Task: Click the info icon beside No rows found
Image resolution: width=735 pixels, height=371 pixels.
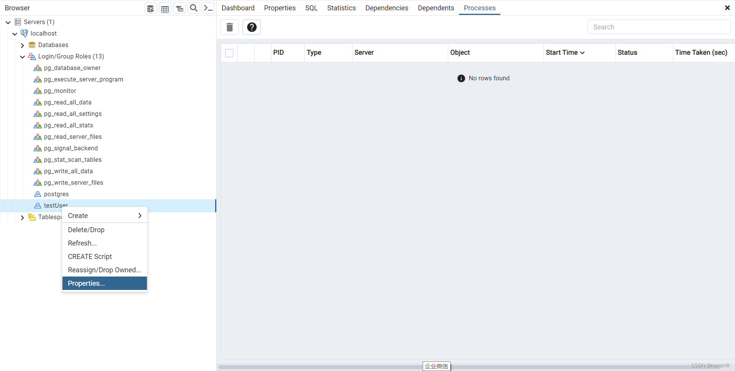Action: (461, 78)
